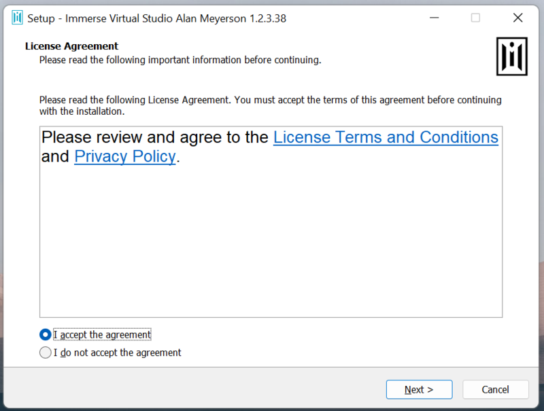Click the Immerse logo in header
This screenshot has width=544, height=411.
tap(512, 56)
